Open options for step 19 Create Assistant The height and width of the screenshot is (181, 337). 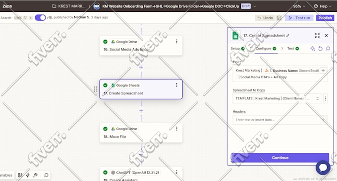pyautogui.click(x=176, y=172)
